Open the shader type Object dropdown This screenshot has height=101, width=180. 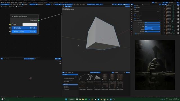(6, 4)
